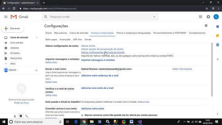Screen dimensions: 222x125
Task: Select the phone calls icon
Action: pyautogui.click(x=27, y=116)
